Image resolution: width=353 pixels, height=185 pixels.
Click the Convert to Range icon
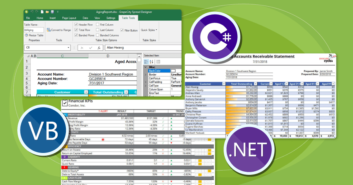[x=48, y=30]
